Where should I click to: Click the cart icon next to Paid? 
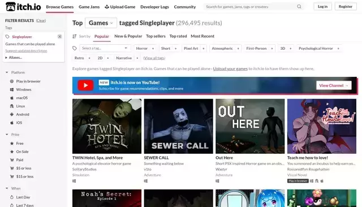click(12, 160)
